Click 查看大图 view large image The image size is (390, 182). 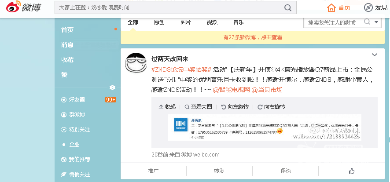point(198,107)
